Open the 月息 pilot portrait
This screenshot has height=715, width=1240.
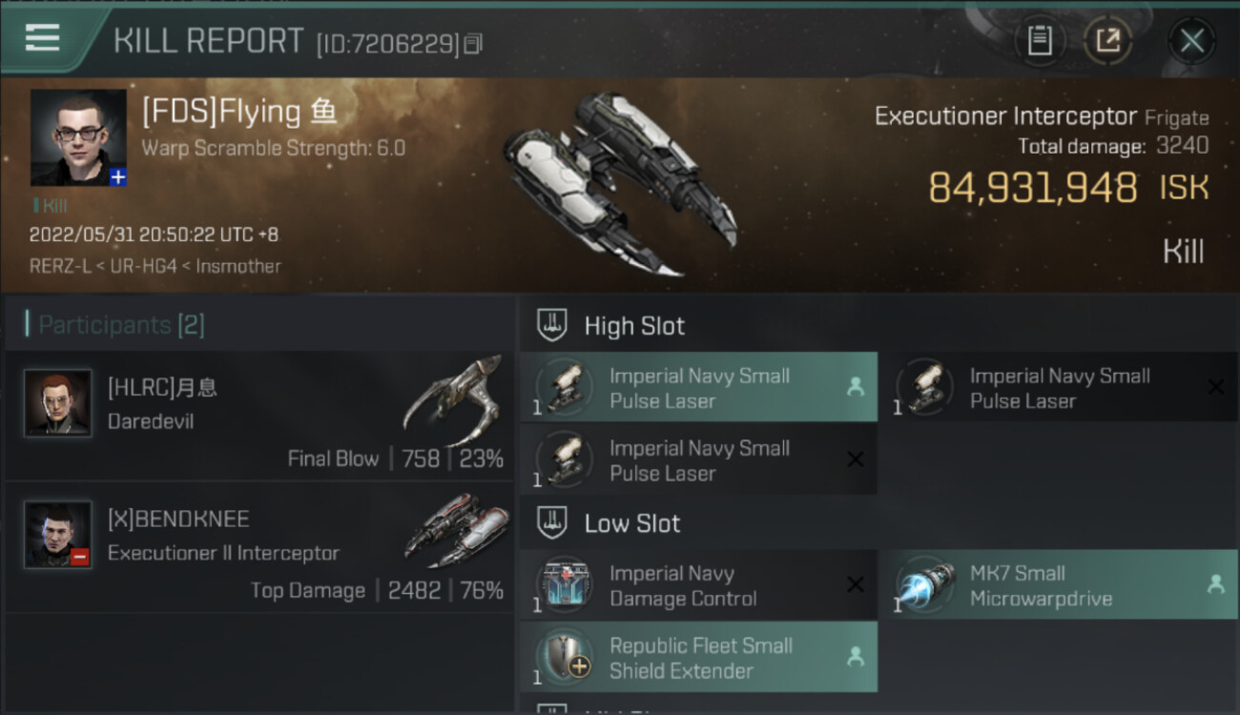coord(57,403)
